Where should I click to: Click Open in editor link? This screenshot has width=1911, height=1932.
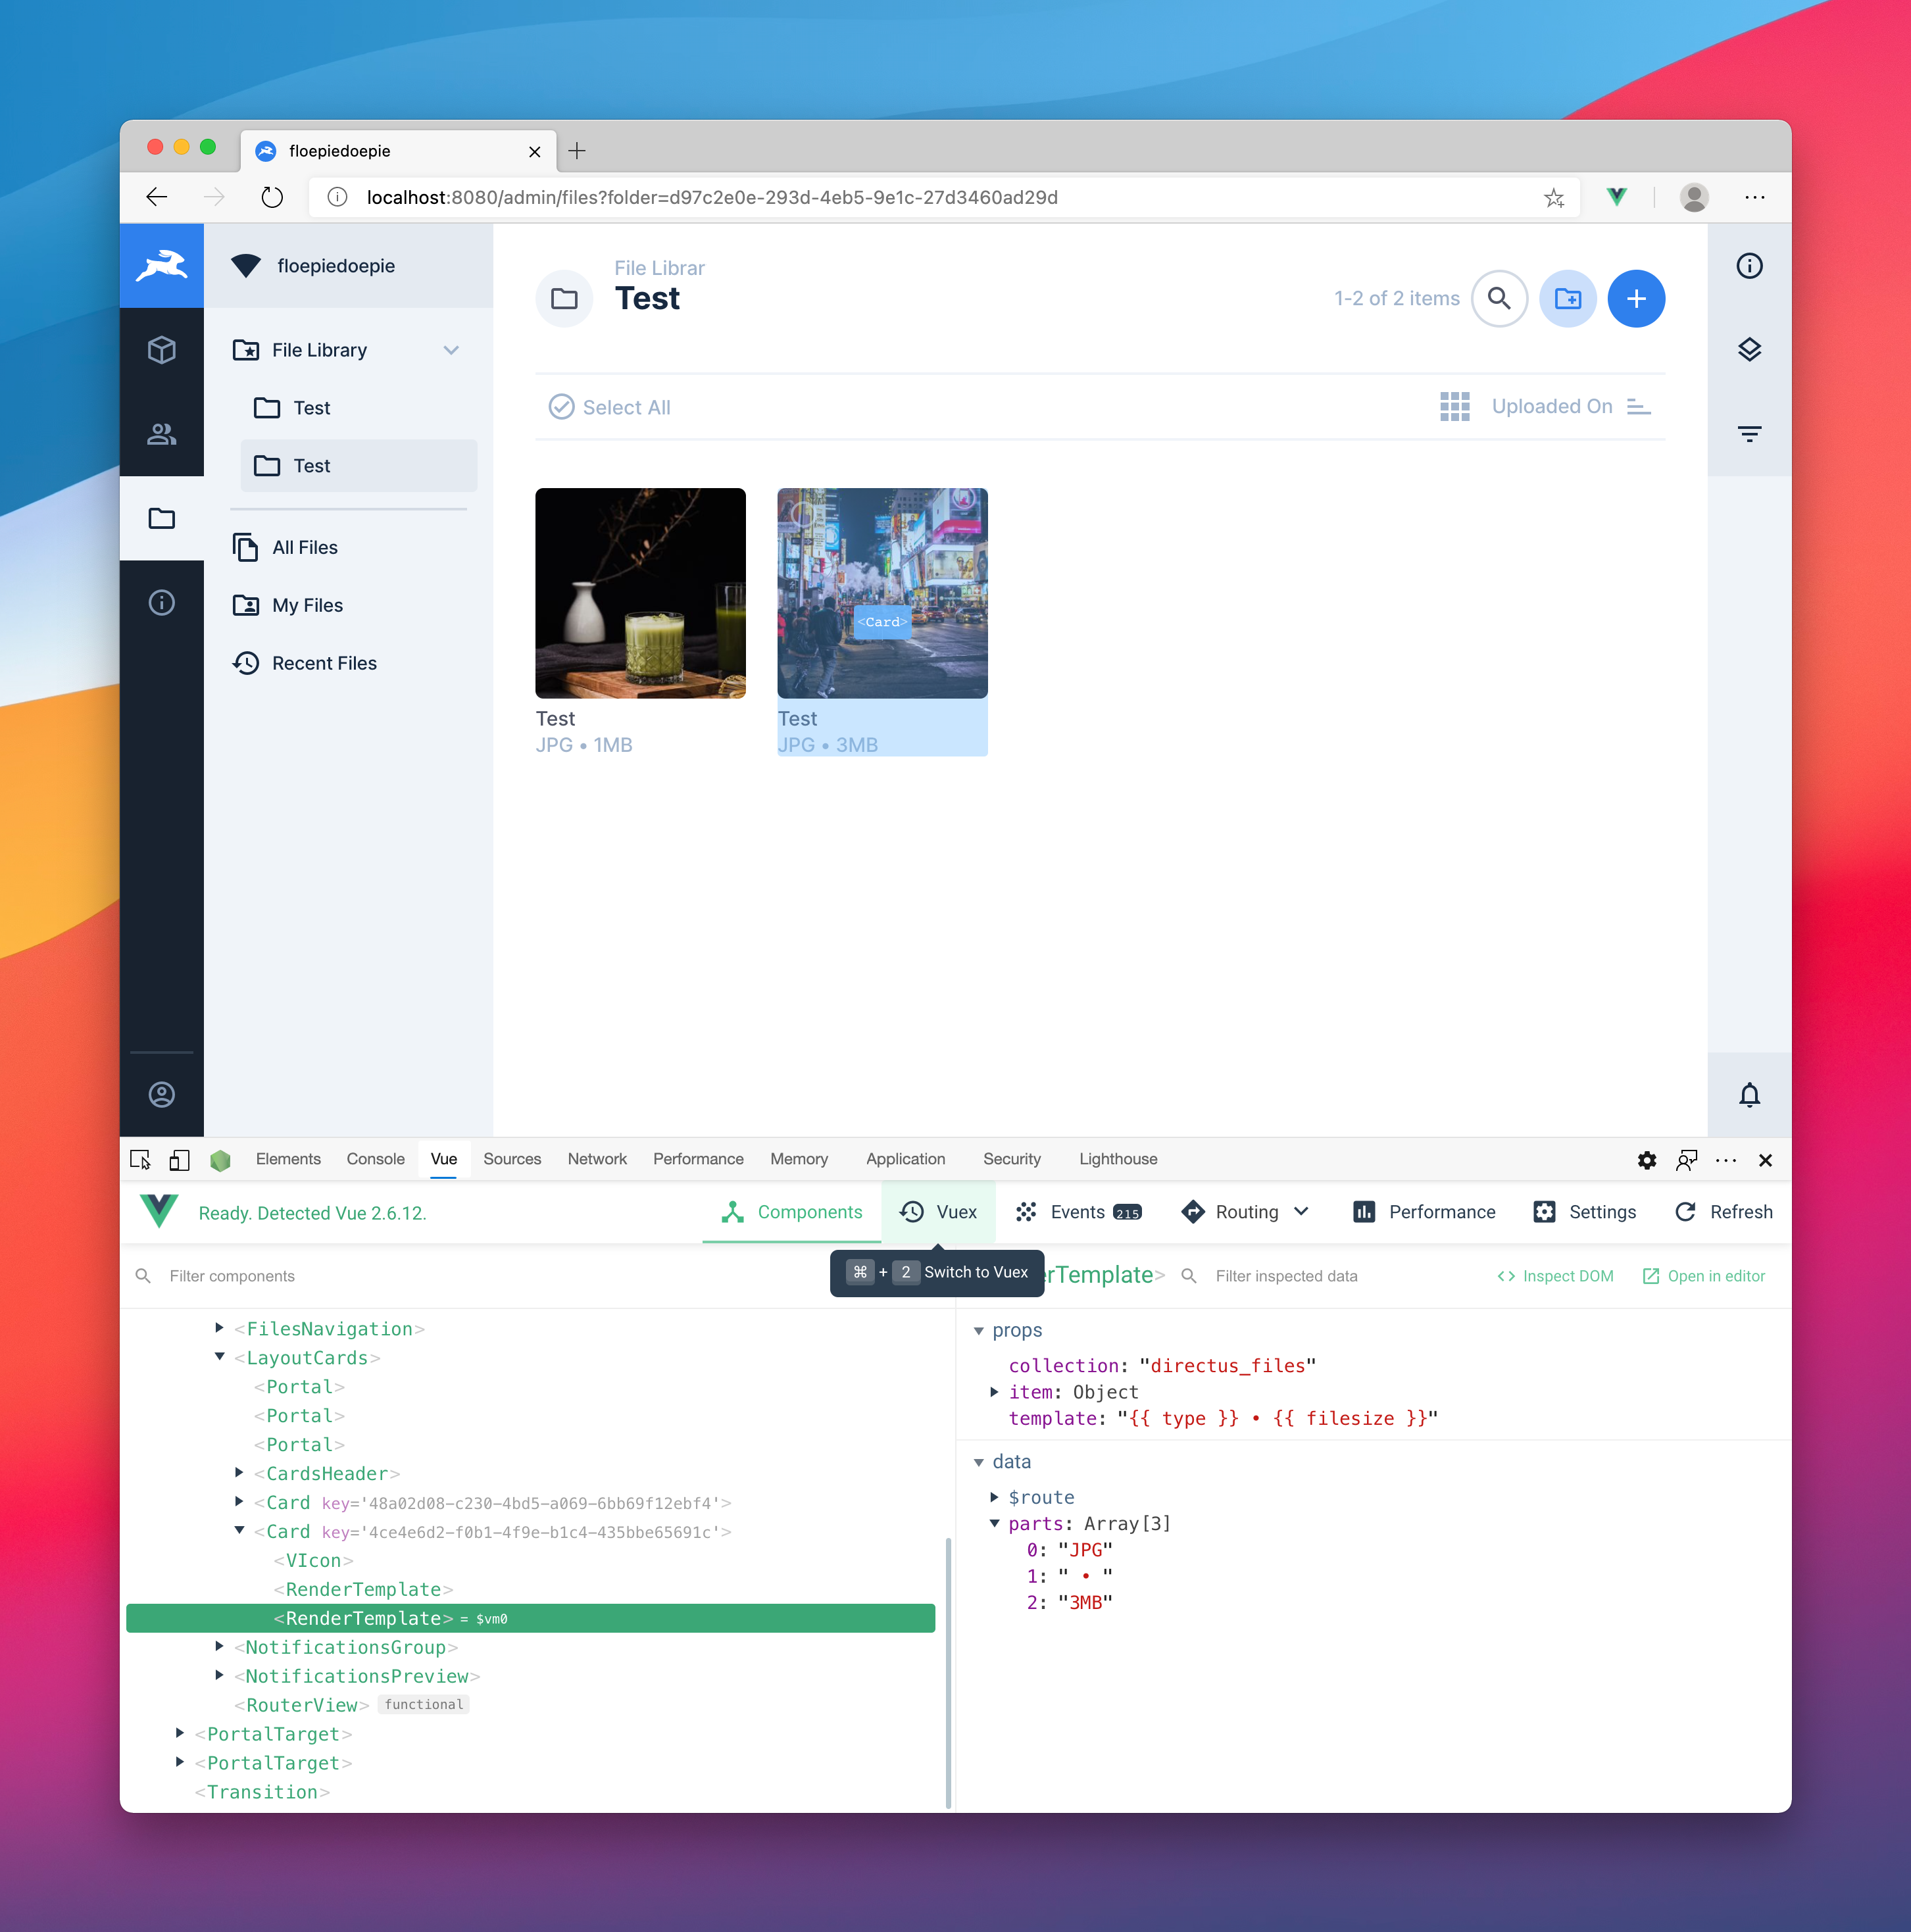click(x=1704, y=1276)
